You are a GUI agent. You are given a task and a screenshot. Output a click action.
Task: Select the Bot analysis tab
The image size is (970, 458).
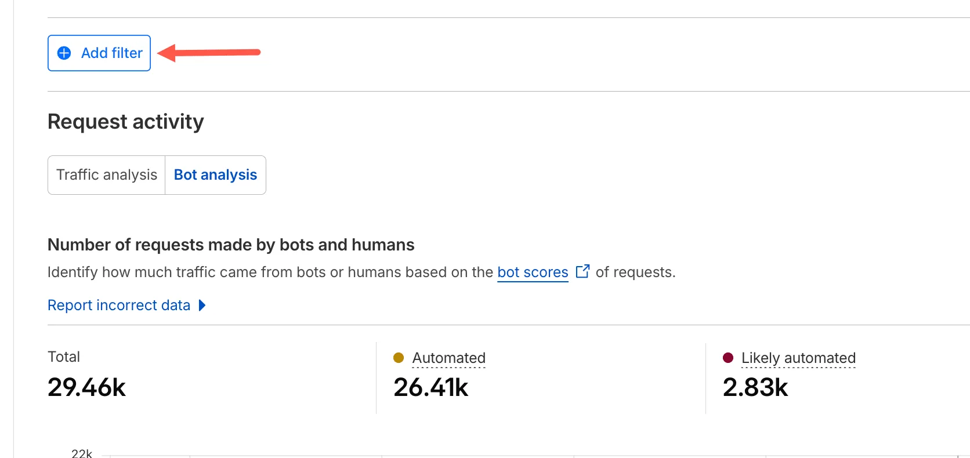pos(215,175)
